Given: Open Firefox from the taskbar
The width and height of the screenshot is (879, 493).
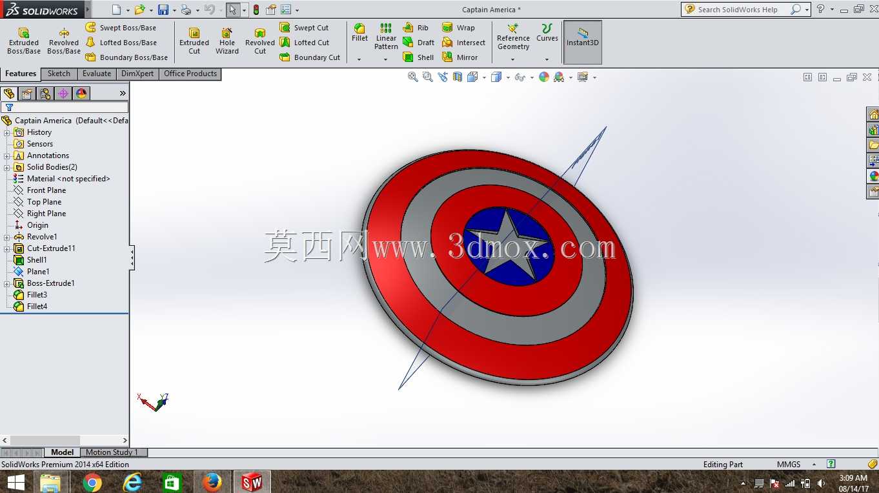Looking at the screenshot, I should click(x=212, y=482).
